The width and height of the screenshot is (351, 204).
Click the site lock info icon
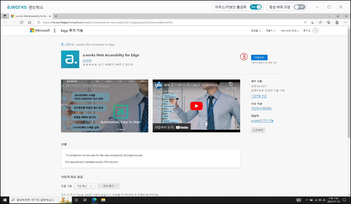(x=39, y=22)
